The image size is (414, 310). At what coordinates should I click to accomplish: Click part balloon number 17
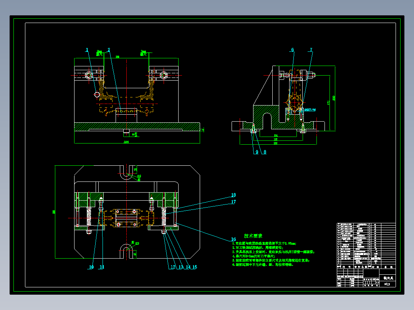233,202
